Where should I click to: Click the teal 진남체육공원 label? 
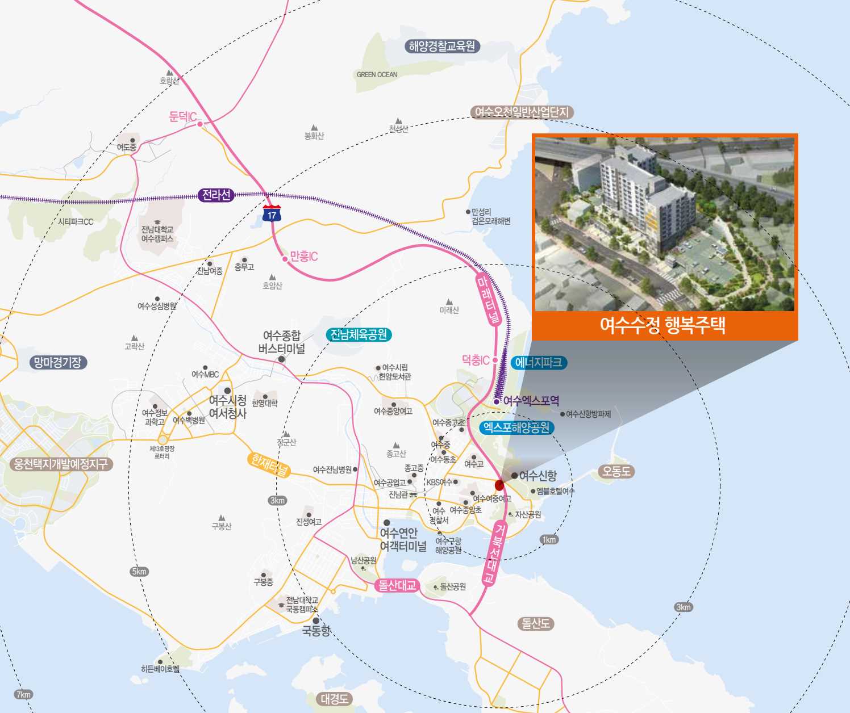point(359,335)
